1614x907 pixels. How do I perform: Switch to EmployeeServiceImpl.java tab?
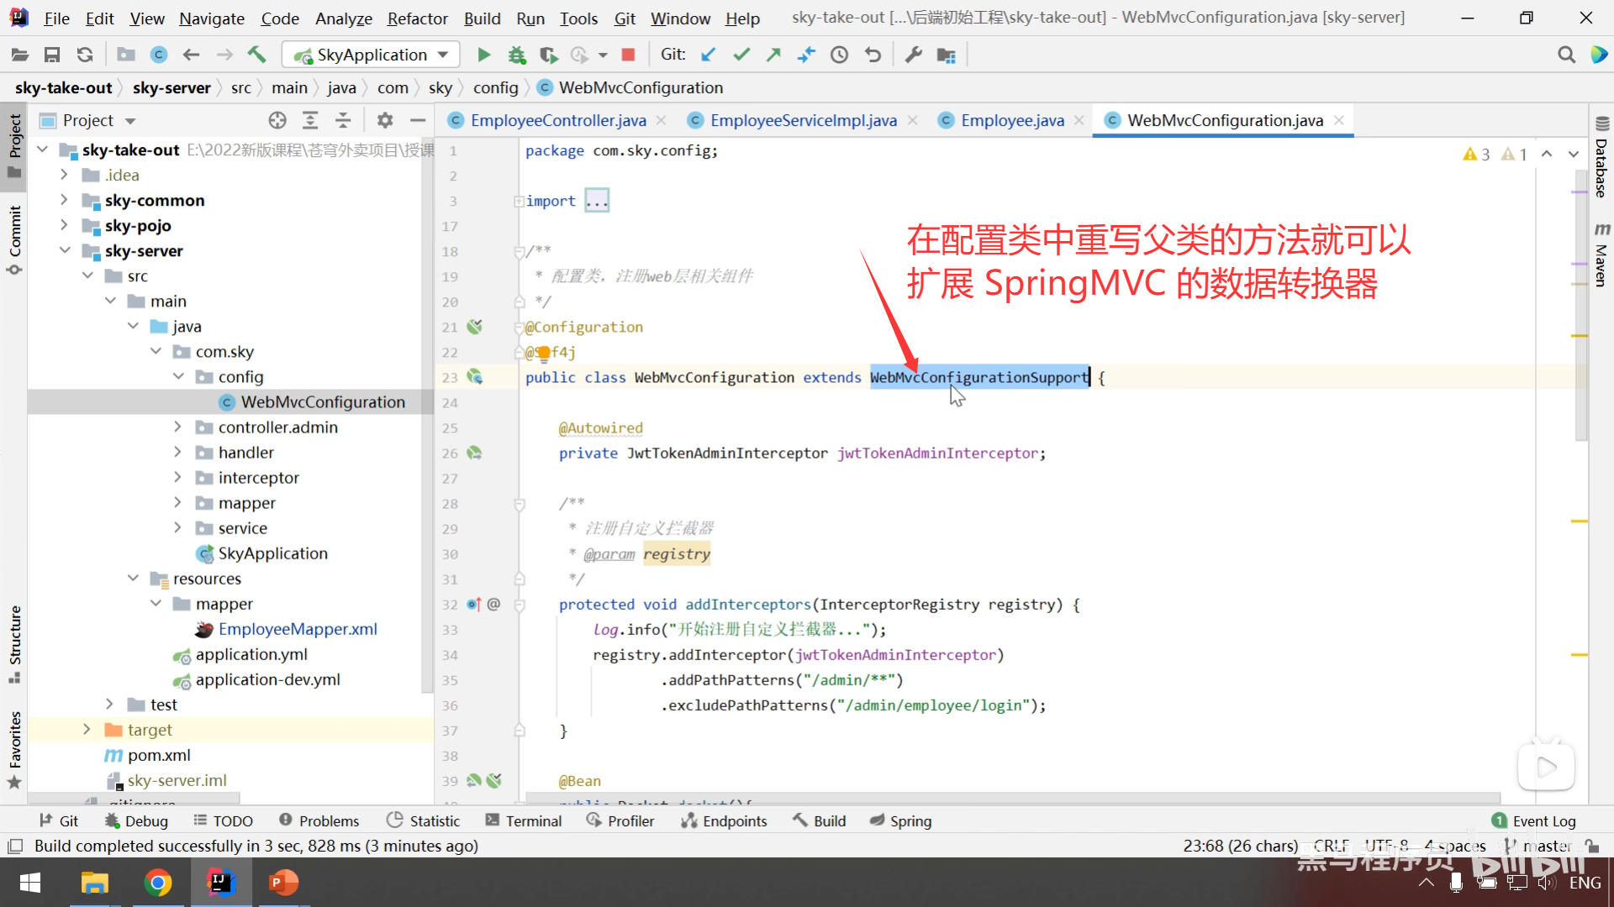click(x=803, y=120)
